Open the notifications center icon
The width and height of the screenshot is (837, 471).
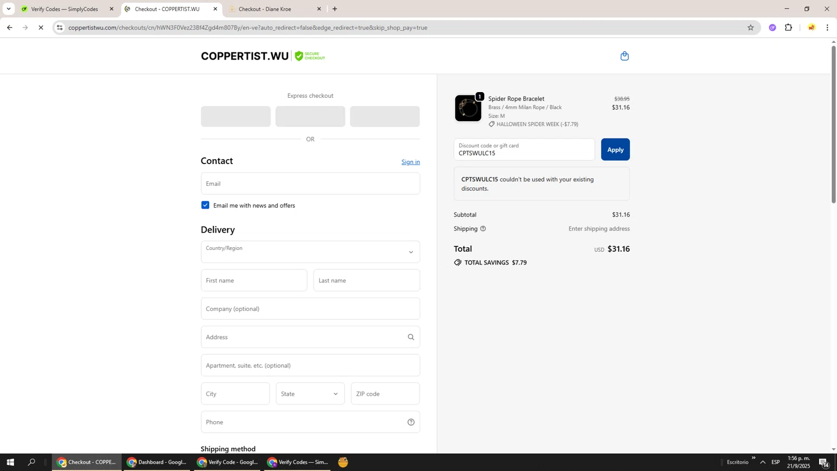tap(824, 462)
